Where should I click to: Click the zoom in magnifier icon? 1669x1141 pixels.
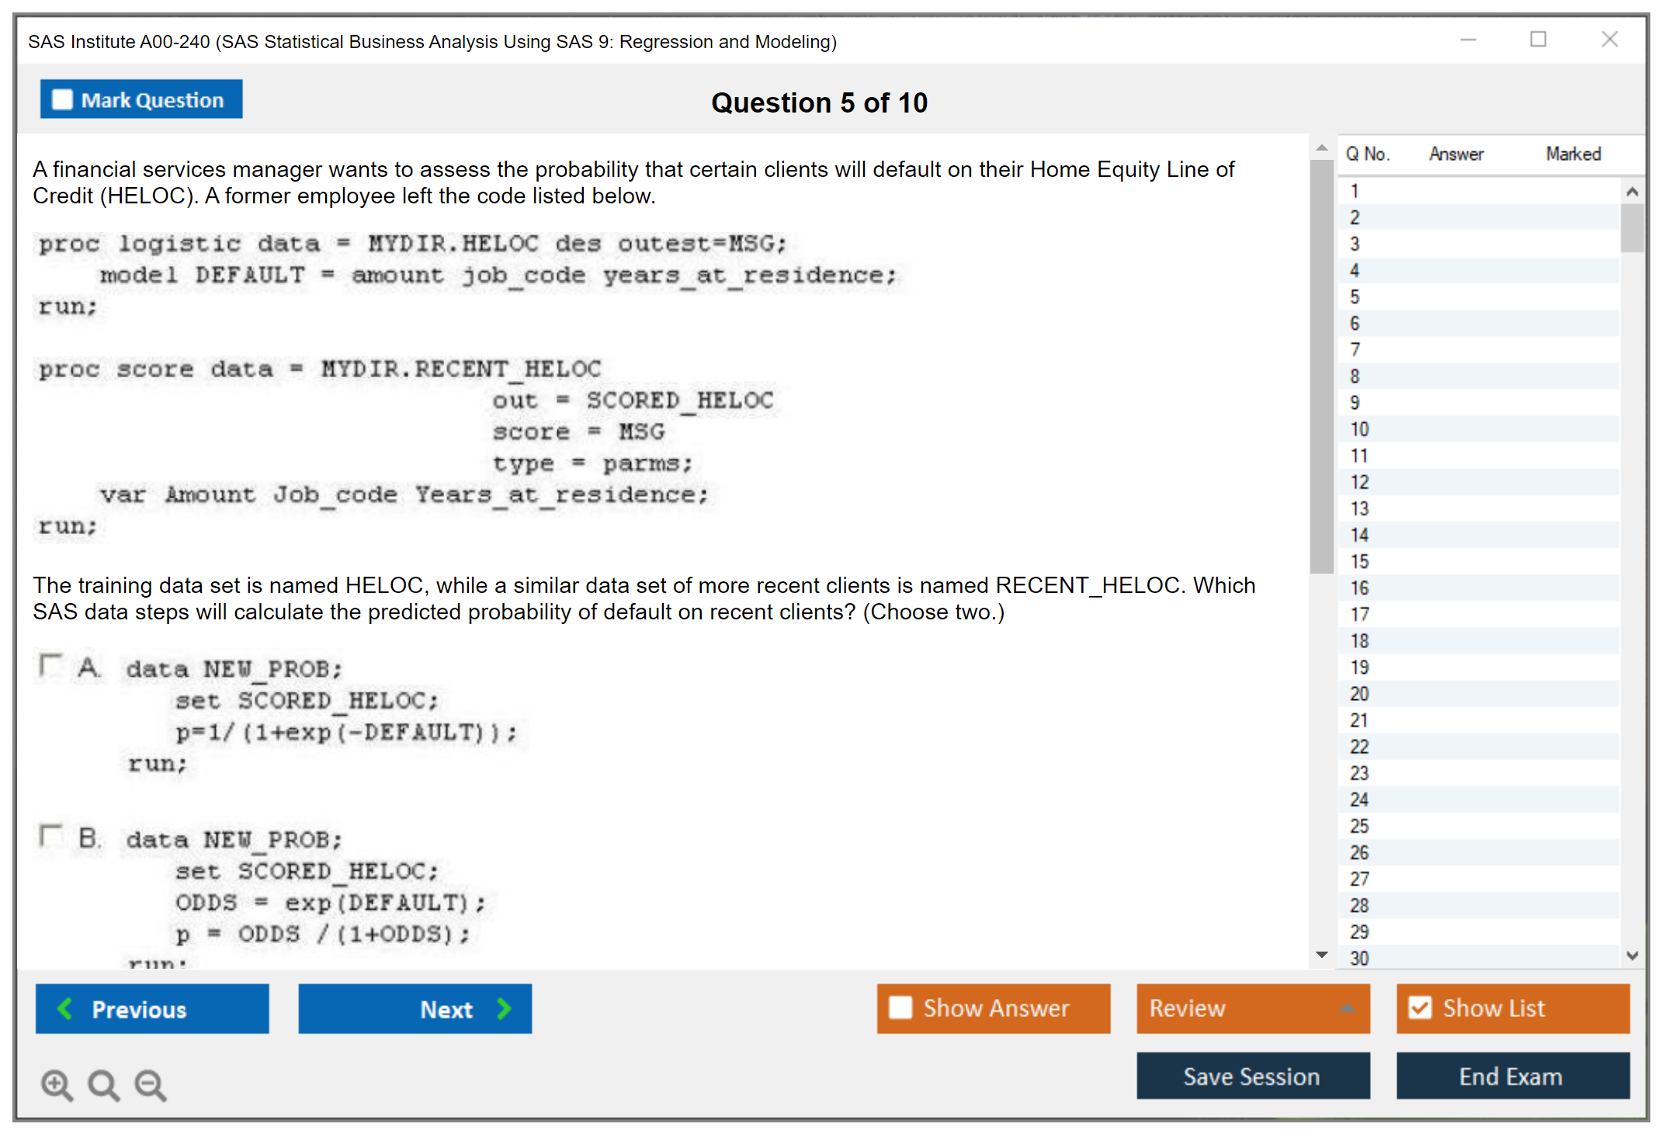57,1084
